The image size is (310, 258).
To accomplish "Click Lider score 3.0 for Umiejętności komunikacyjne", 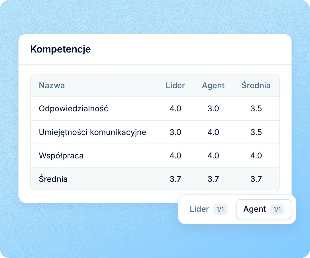I will (x=175, y=132).
